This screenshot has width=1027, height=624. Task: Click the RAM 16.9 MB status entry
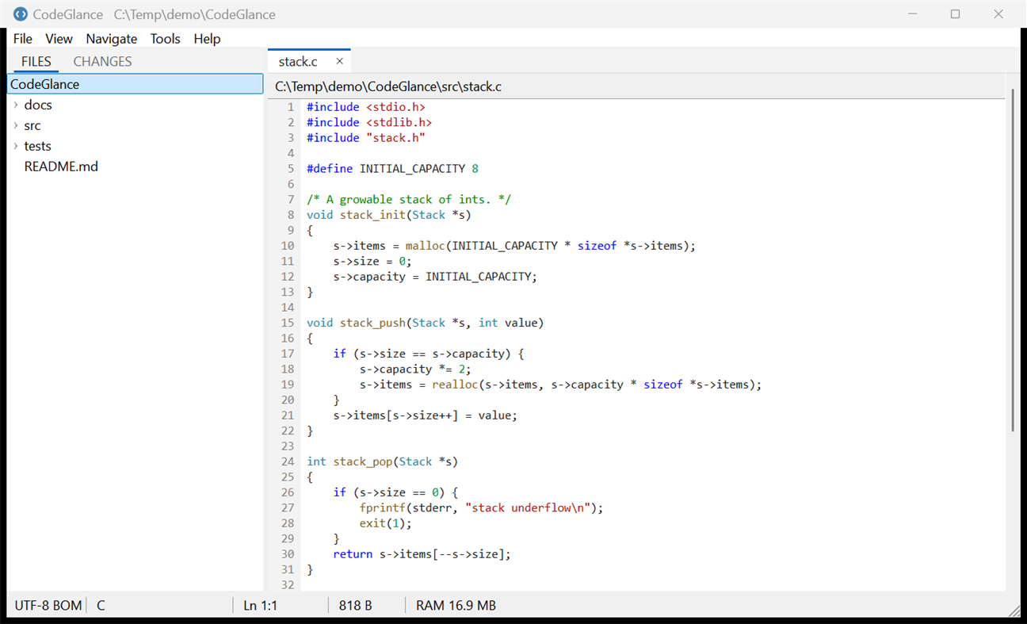pyautogui.click(x=456, y=606)
